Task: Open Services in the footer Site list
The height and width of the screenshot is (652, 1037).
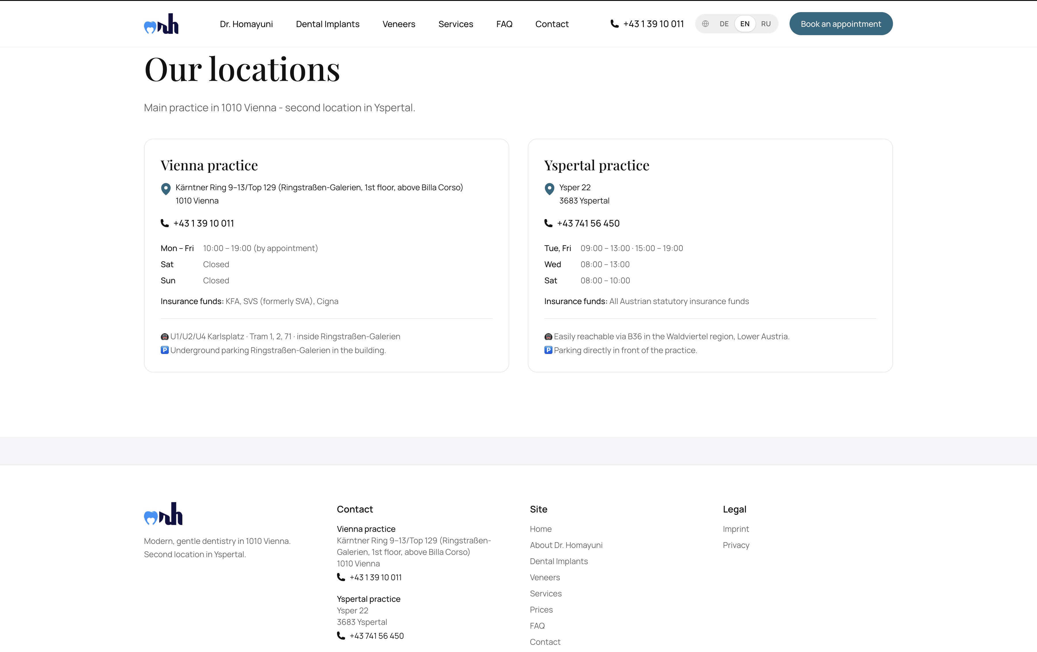Action: click(546, 593)
